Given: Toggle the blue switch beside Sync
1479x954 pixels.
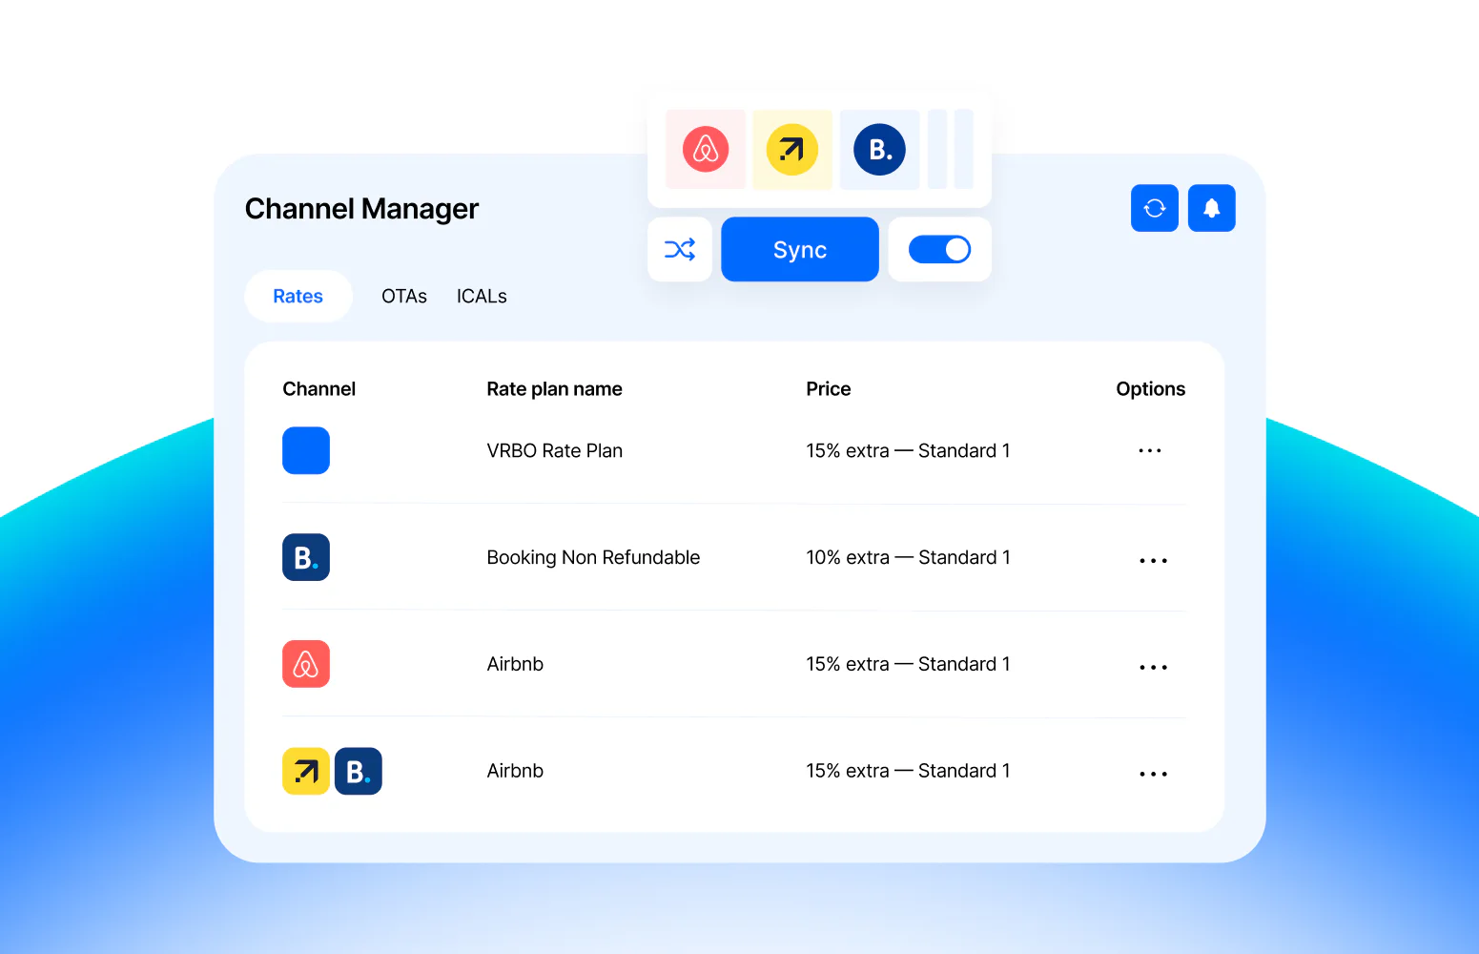Looking at the screenshot, I should point(939,249).
